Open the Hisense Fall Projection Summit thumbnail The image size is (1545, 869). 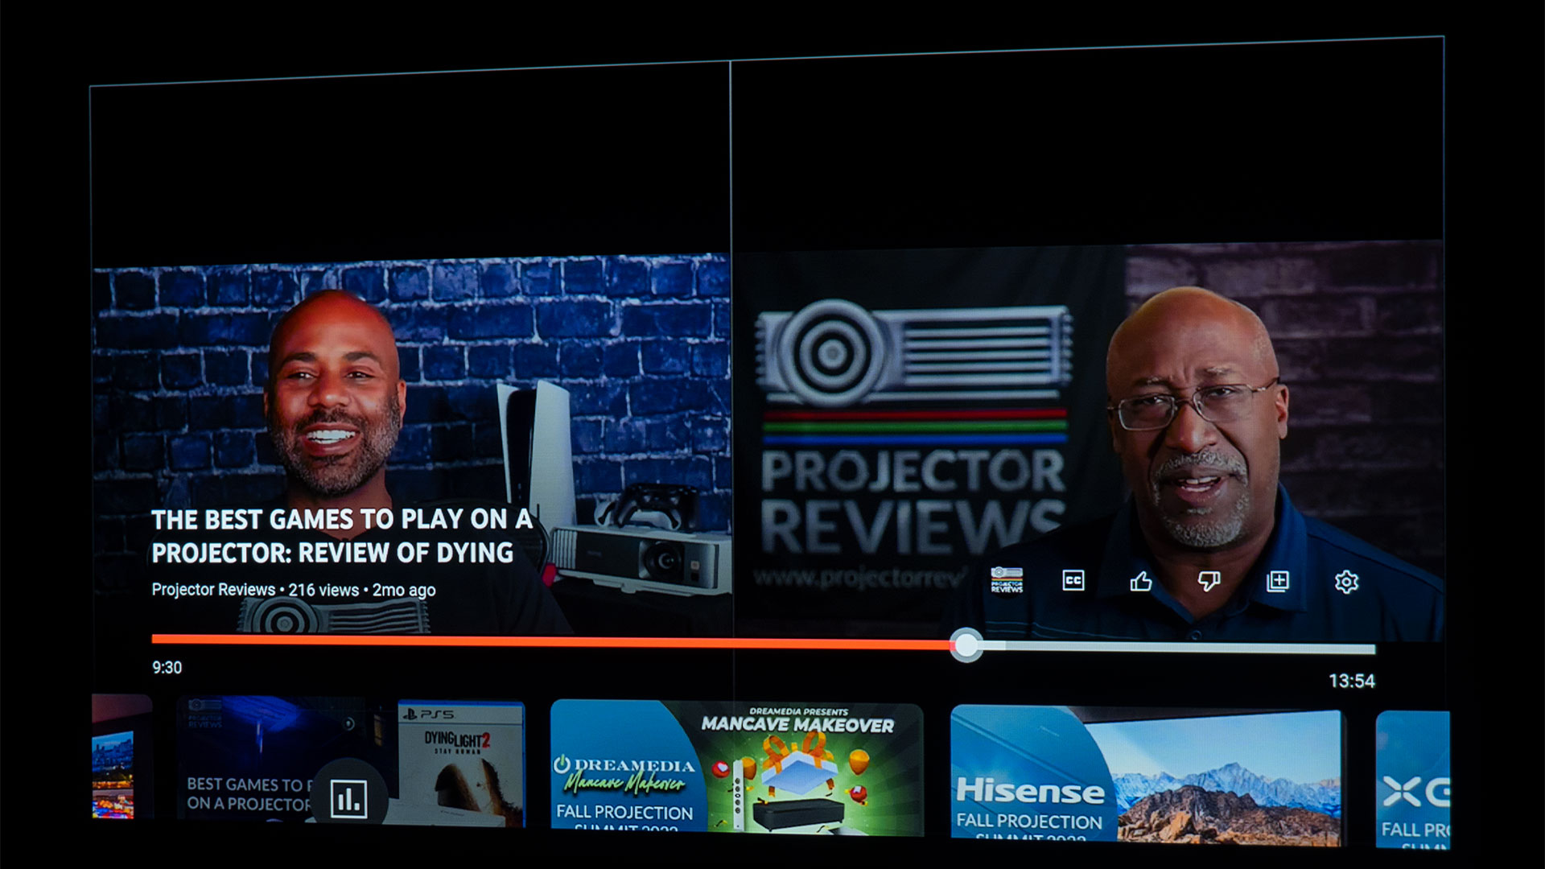point(1147,776)
